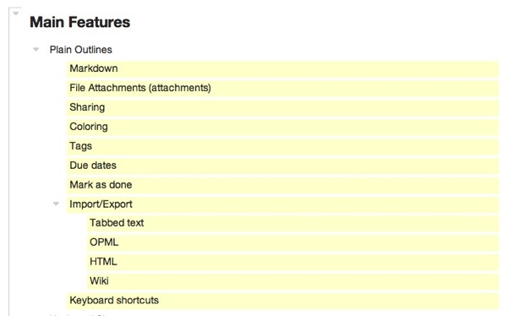
Task: Select the Due dates outline item
Action: [93, 166]
